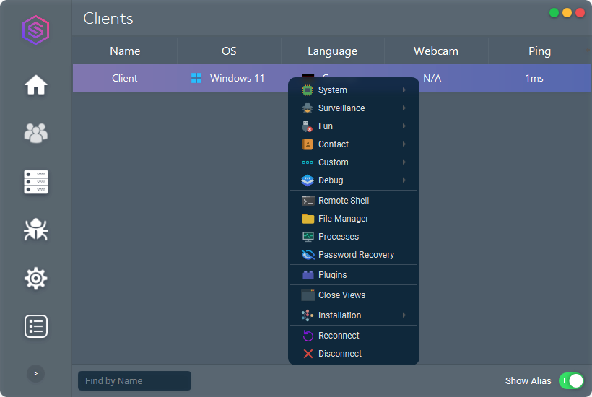Toggle the Show Alias switch
Screen dimensions: 592x397
(x=571, y=381)
